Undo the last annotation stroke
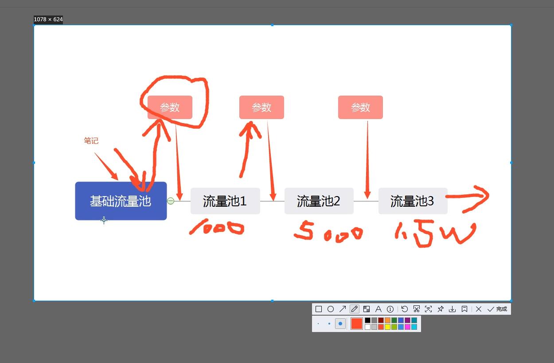Viewport: 554px width, 363px height. point(405,309)
